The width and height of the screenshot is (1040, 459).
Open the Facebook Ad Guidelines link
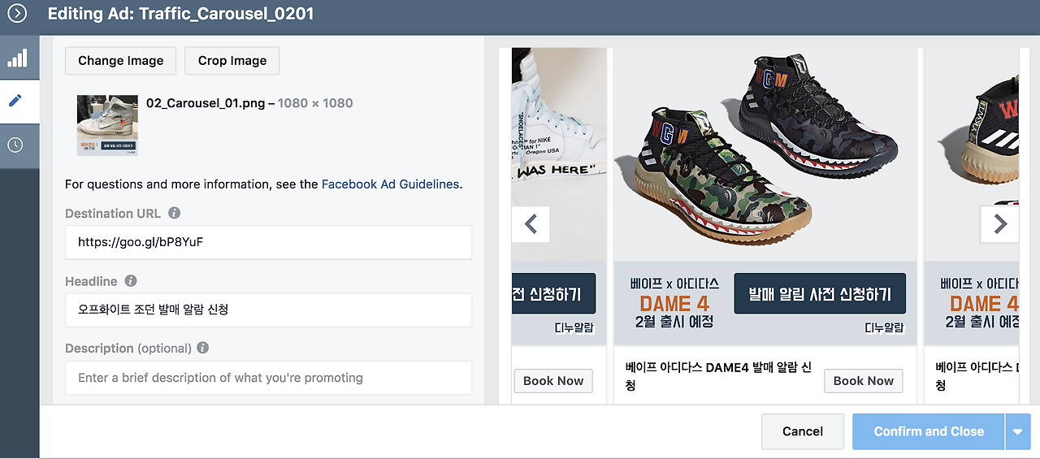pyautogui.click(x=390, y=184)
